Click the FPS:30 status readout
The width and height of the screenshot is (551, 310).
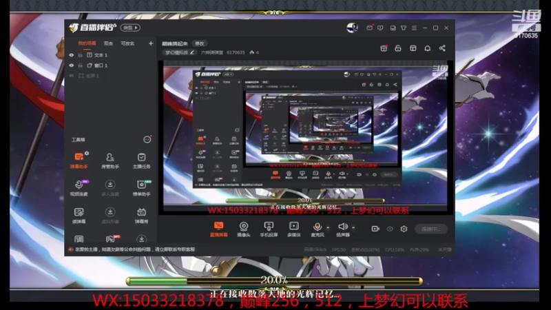tap(339, 249)
